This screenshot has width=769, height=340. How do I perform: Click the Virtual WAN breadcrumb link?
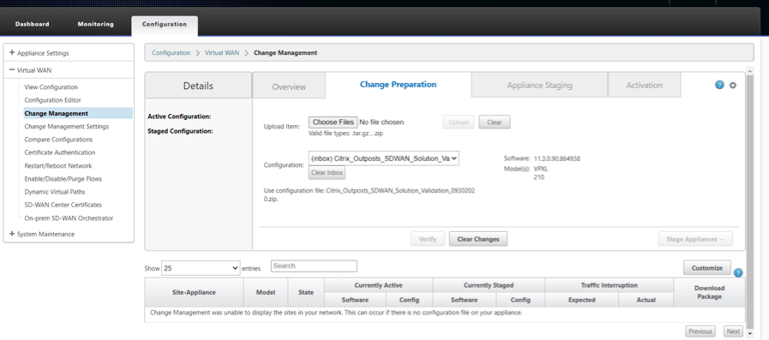tap(222, 52)
